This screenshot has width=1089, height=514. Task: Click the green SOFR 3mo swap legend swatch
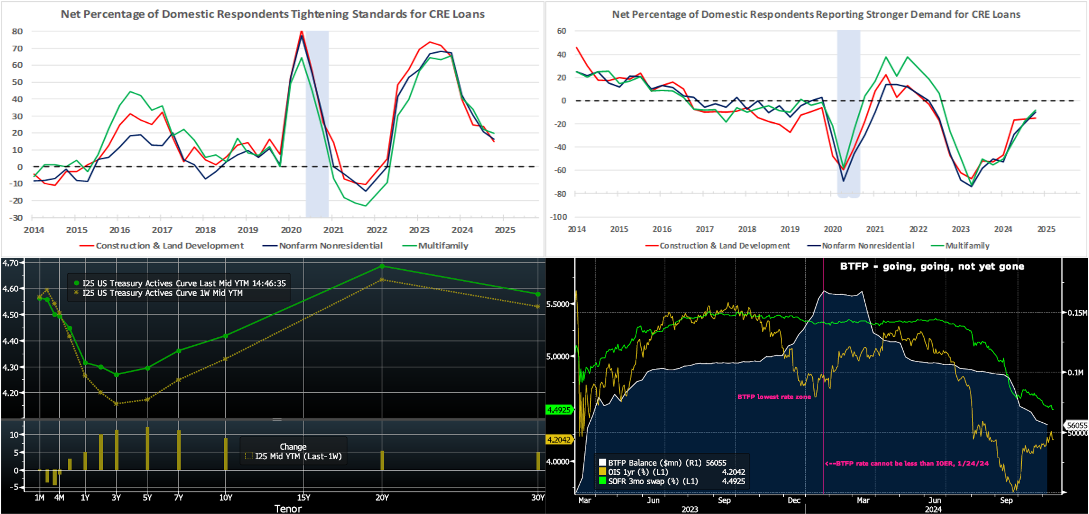(x=602, y=481)
